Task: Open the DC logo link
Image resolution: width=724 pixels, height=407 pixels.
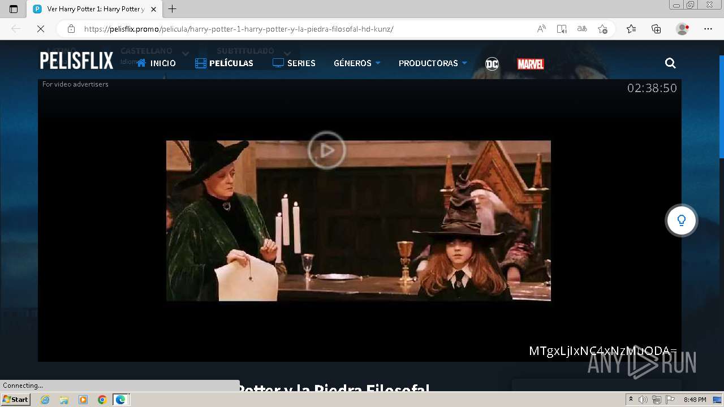Action: [x=492, y=64]
